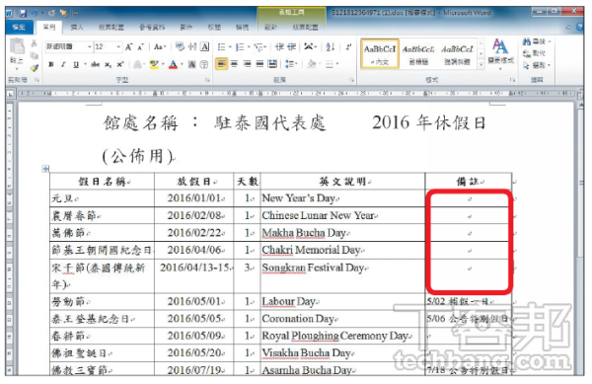
Task: Select the Format Painter brush
Action: coord(35,68)
